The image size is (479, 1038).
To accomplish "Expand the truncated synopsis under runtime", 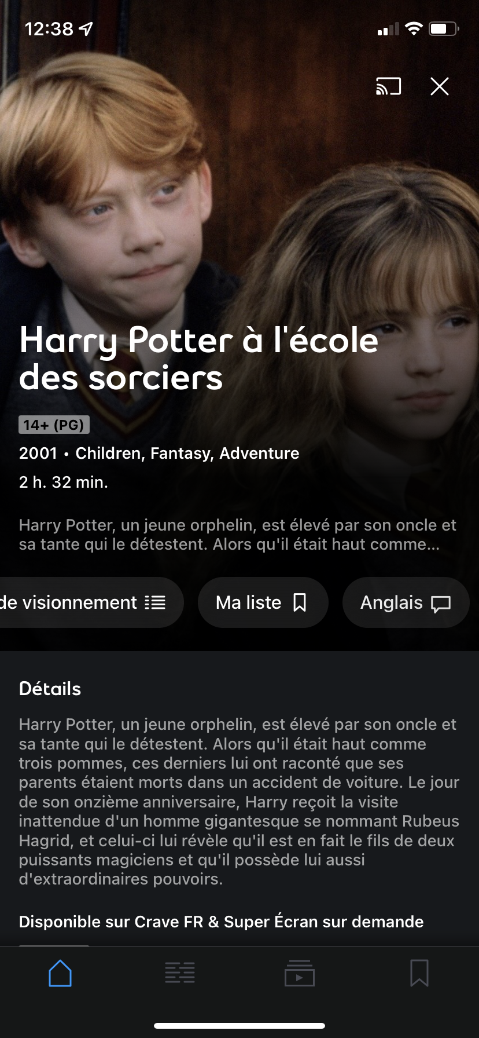I will pyautogui.click(x=238, y=535).
